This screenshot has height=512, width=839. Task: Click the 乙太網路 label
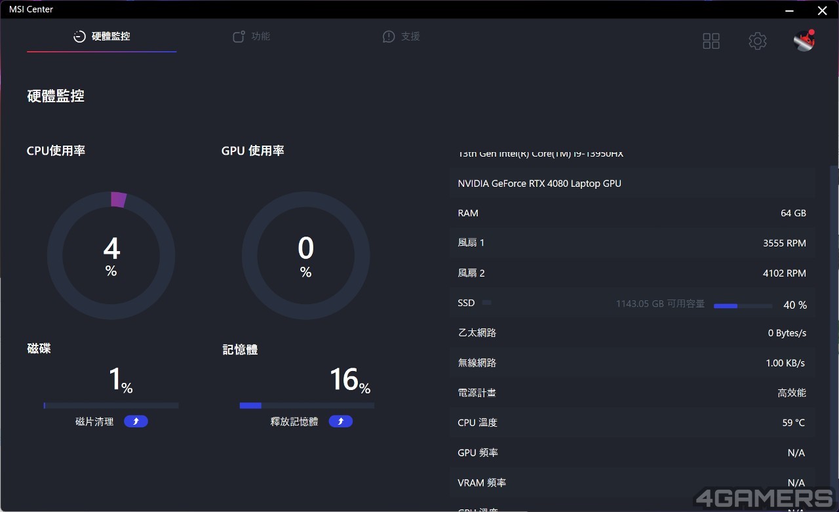point(477,333)
